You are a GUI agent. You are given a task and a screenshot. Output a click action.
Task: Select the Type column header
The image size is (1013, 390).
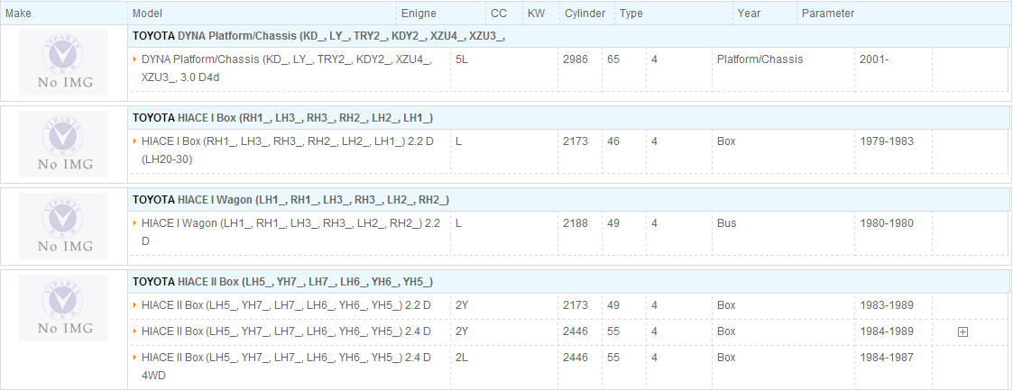[631, 13]
